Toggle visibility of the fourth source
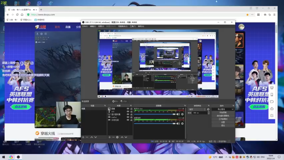The width and height of the screenshot is (284, 160). (x=128, y=117)
